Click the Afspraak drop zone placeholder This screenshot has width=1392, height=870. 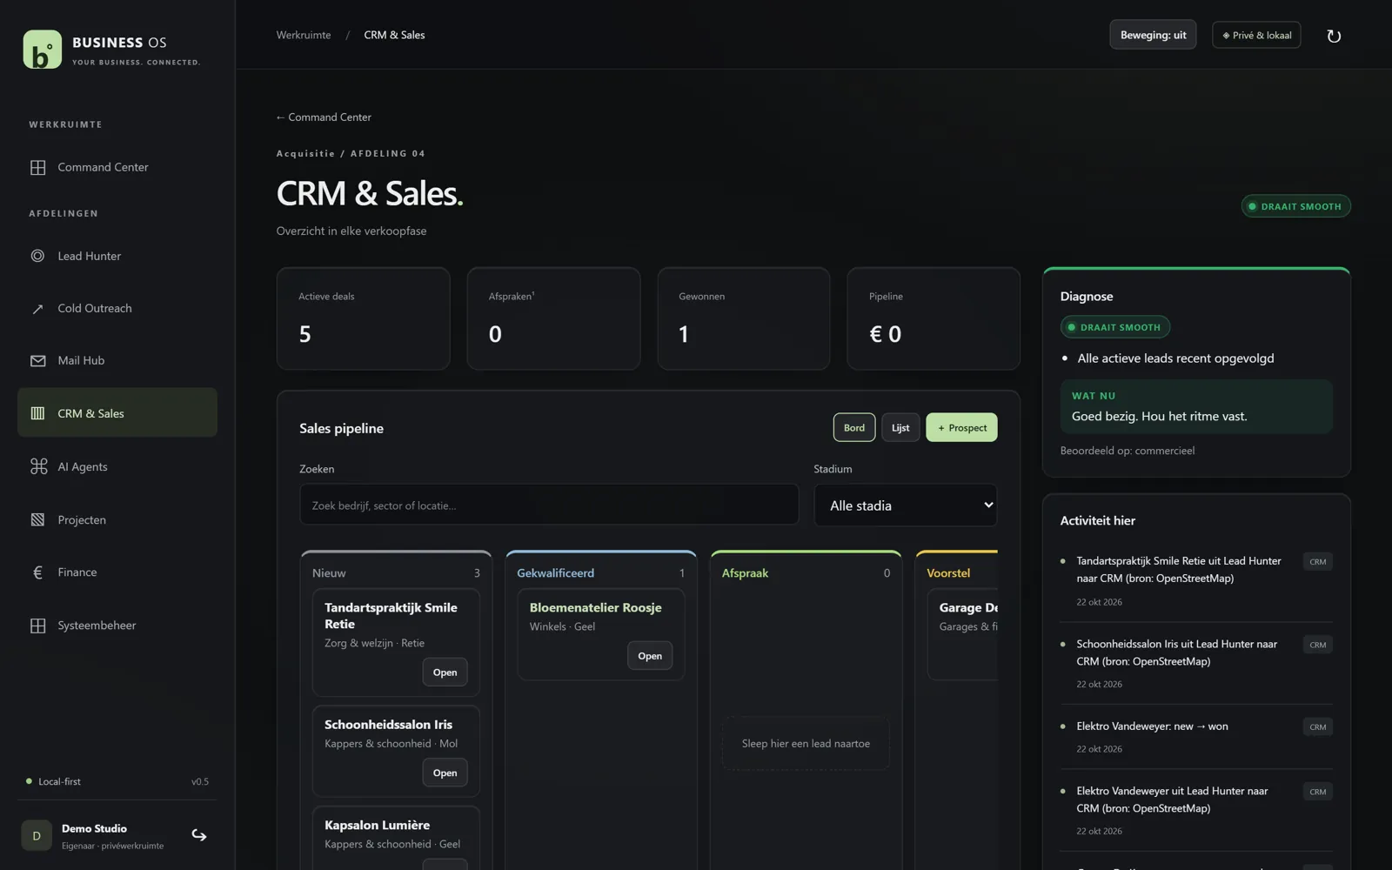pyautogui.click(x=806, y=744)
